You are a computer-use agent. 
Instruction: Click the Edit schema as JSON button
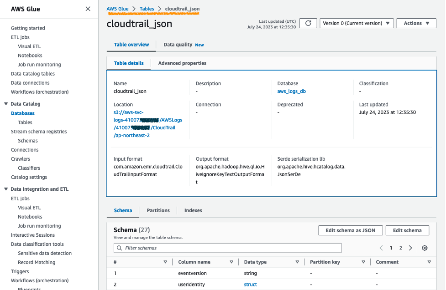pos(351,230)
